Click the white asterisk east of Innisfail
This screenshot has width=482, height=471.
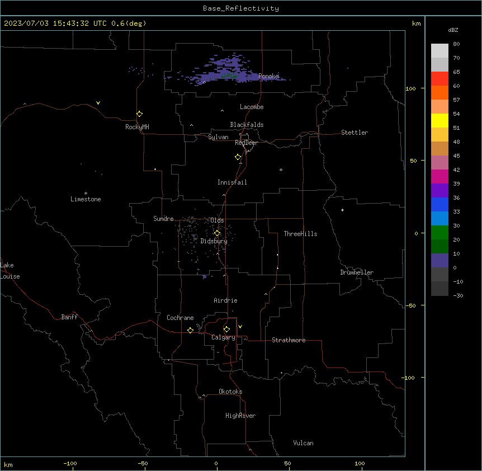tap(281, 169)
